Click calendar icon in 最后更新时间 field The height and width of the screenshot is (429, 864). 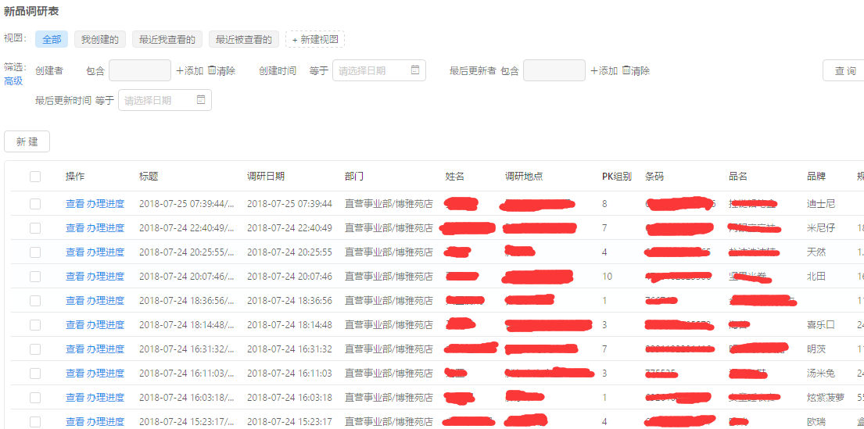[x=201, y=100]
